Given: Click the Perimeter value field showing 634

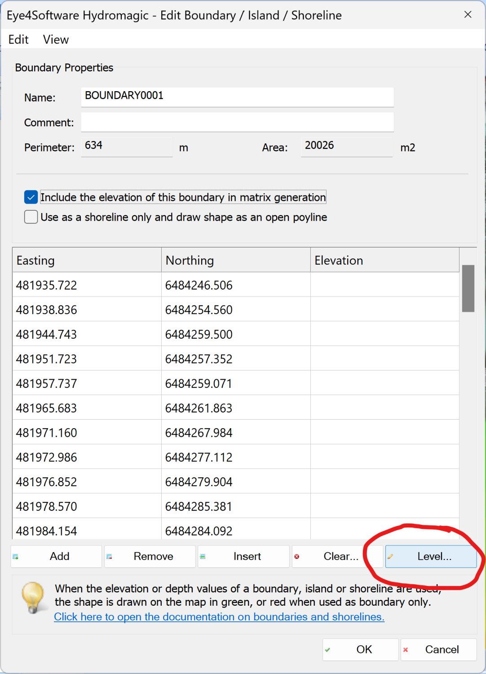Looking at the screenshot, I should coord(127,147).
